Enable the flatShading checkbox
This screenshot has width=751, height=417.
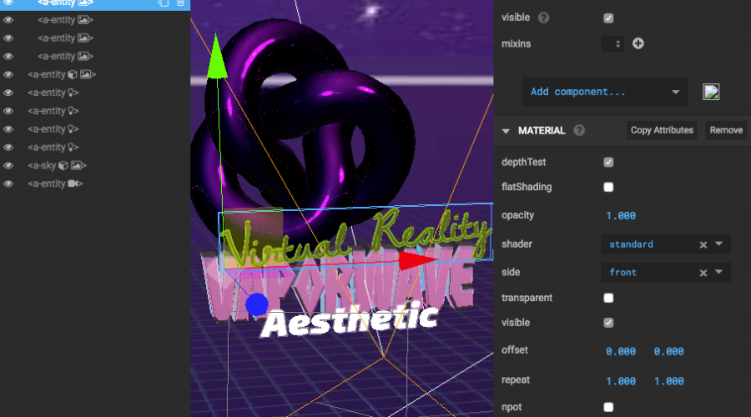point(608,187)
